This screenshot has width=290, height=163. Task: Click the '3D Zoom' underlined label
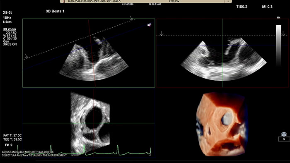click(10, 29)
